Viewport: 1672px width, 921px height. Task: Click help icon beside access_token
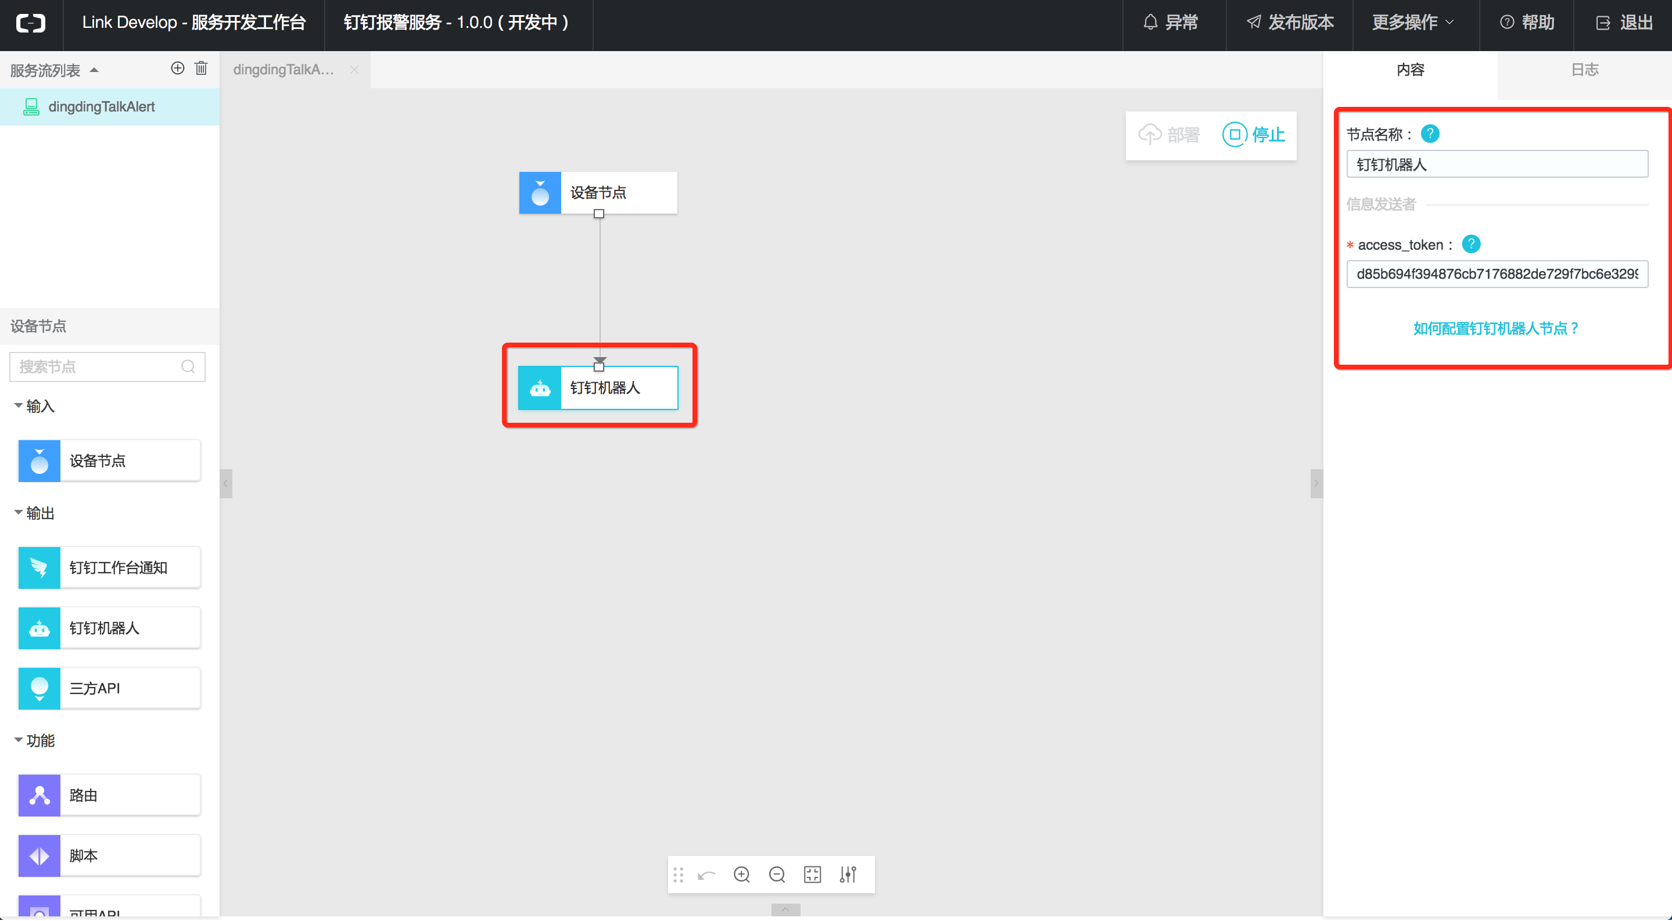1471,244
